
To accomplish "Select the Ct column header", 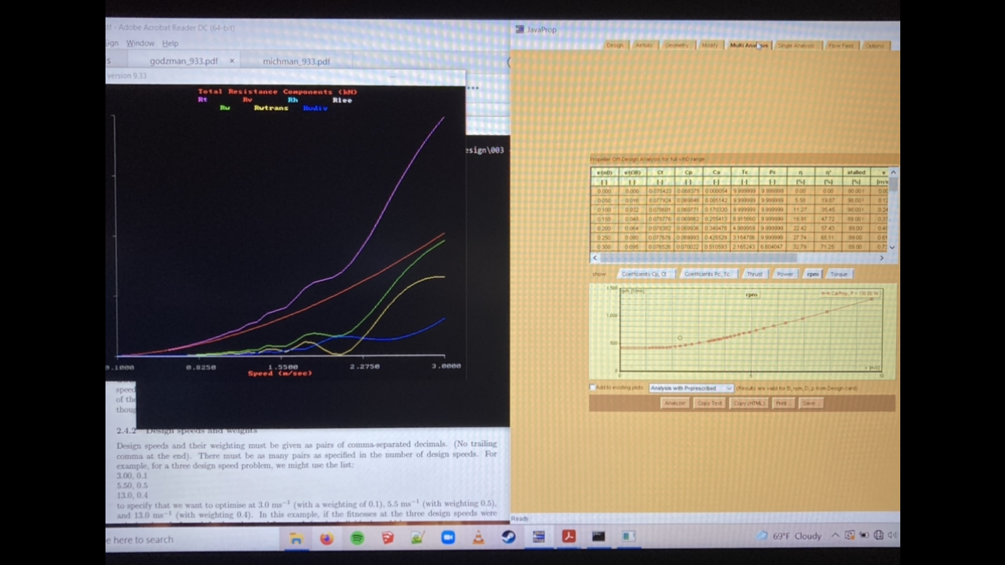I will 661,173.
